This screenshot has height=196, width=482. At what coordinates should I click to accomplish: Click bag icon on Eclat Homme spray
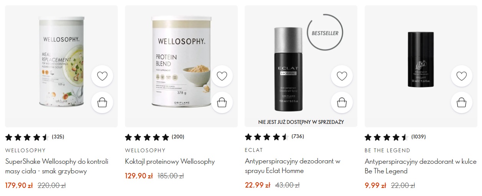pos(342,102)
